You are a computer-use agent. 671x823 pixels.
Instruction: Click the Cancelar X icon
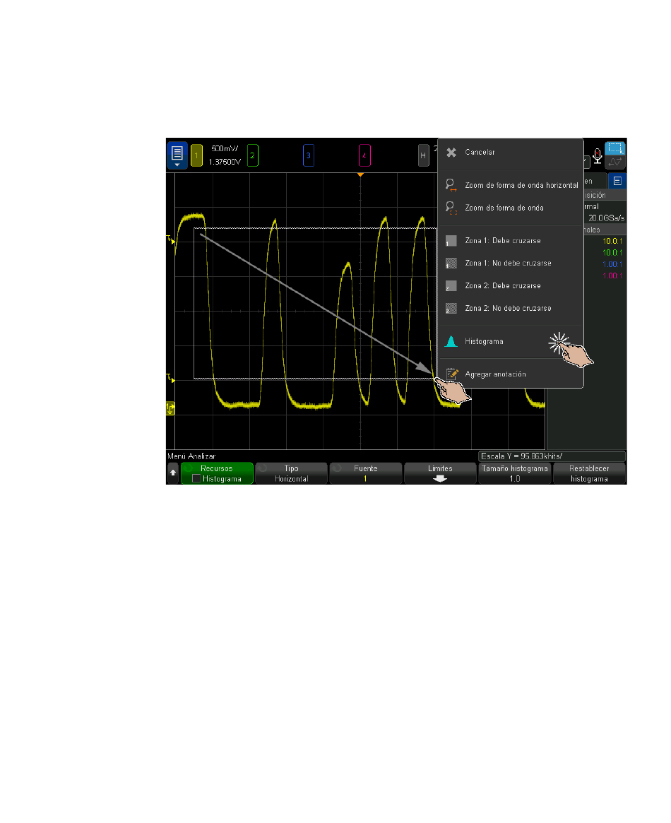[451, 152]
